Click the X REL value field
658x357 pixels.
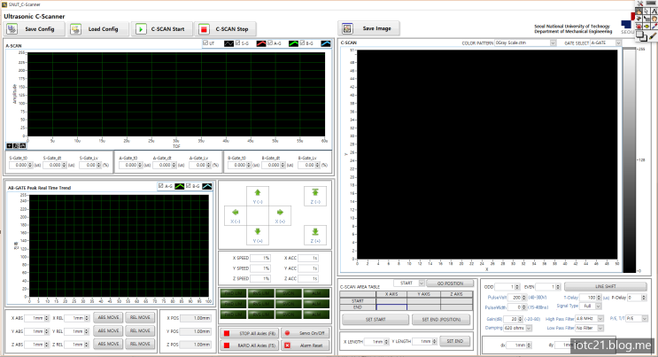pos(74,318)
